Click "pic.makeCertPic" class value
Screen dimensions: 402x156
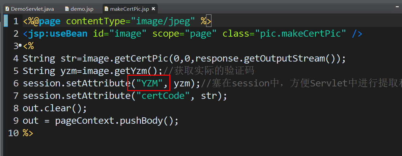300,34
